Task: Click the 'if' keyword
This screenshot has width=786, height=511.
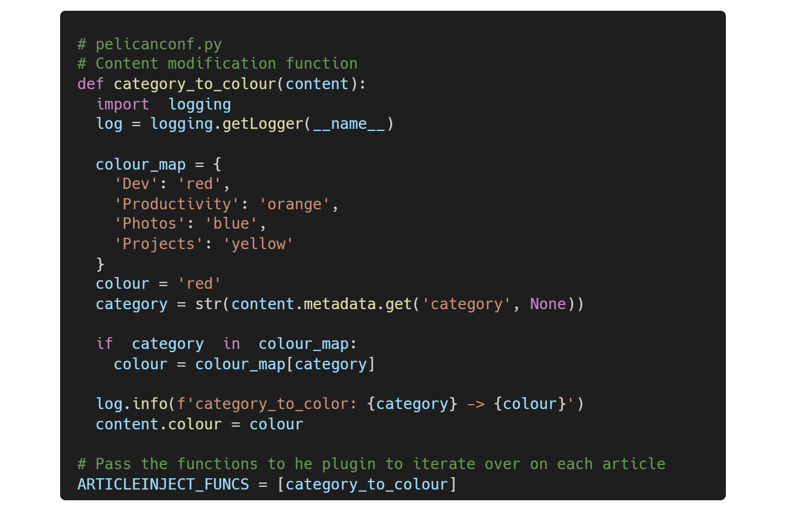Action: pyautogui.click(x=105, y=344)
